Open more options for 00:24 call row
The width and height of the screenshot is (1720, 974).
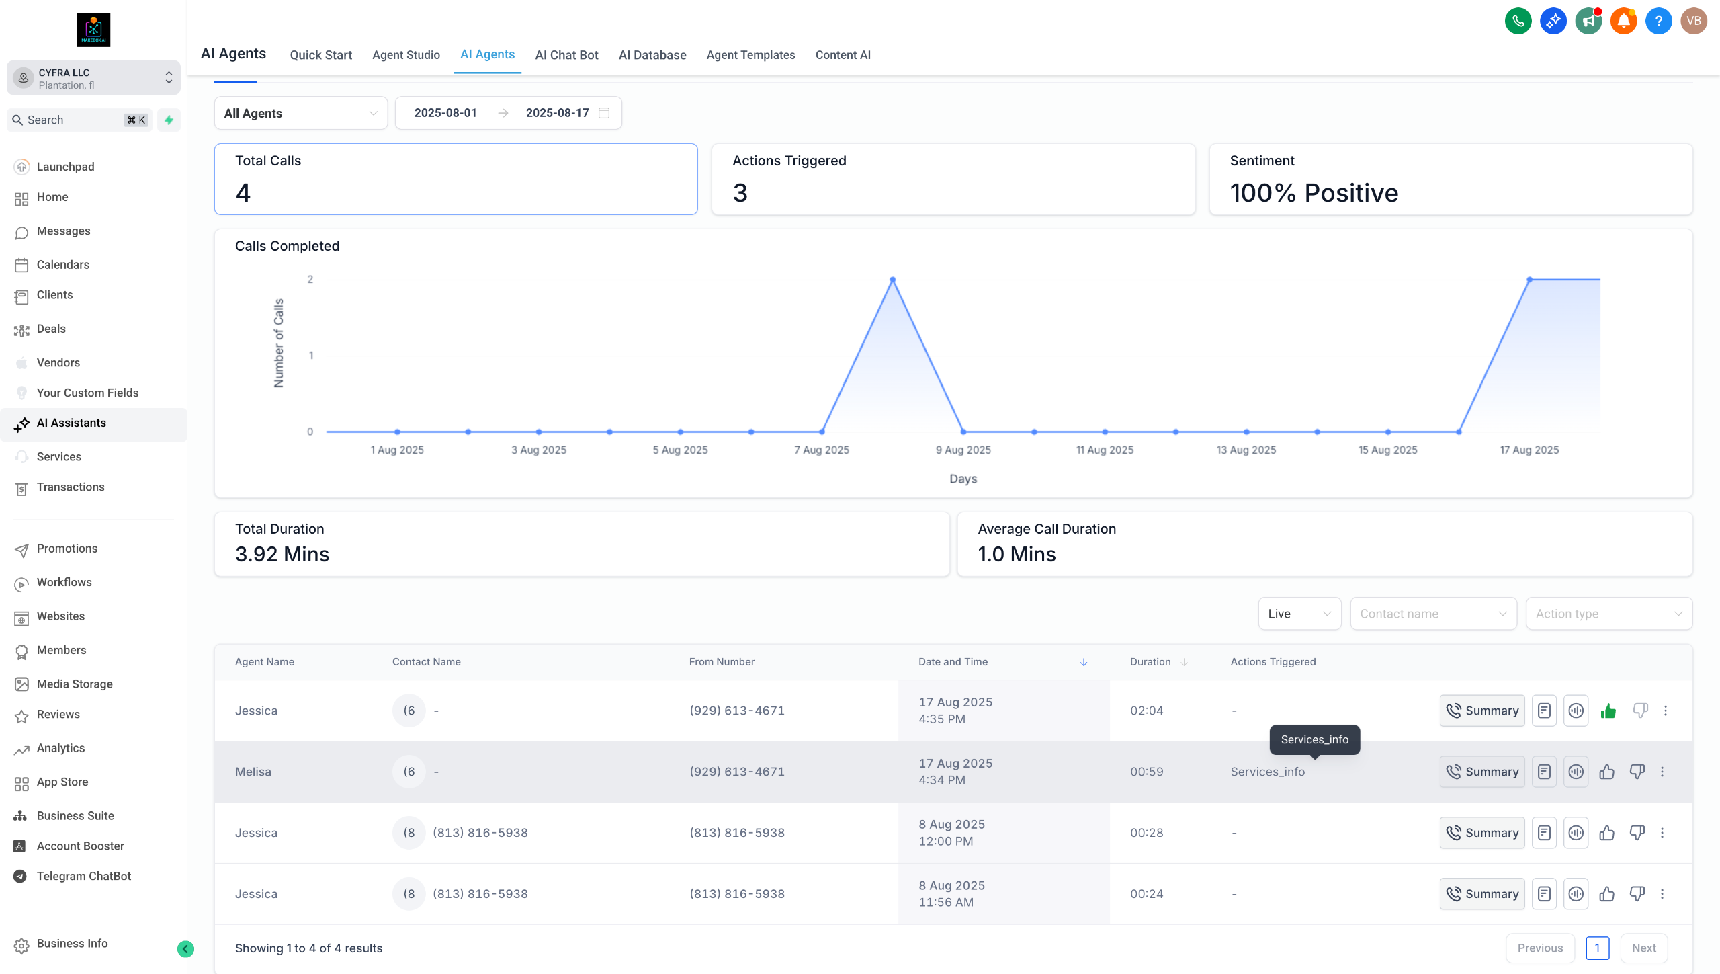(1662, 894)
